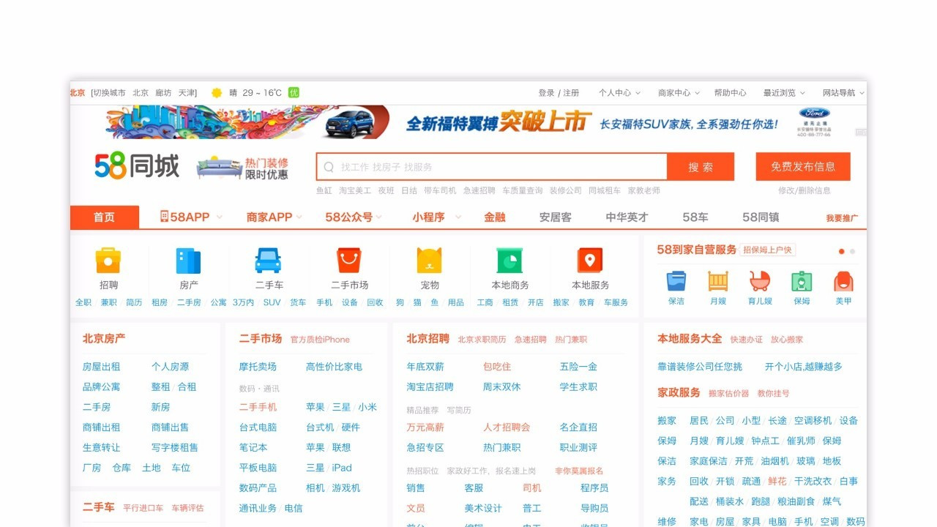The image size is (937, 527).
Task: Open the 本地商务 local business icon
Action: [509, 261]
